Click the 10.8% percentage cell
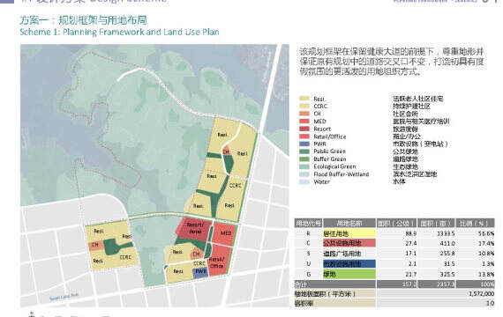Viewport: 503px width, 317px height. click(x=486, y=254)
